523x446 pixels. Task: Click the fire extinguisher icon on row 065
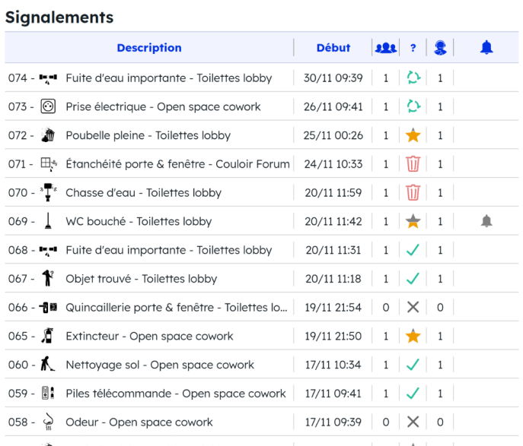(48, 337)
